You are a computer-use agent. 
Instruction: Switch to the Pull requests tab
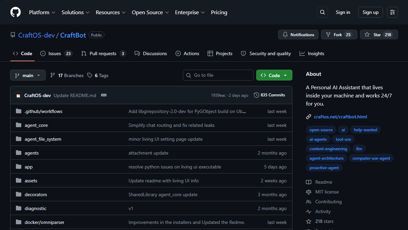tap(103, 53)
